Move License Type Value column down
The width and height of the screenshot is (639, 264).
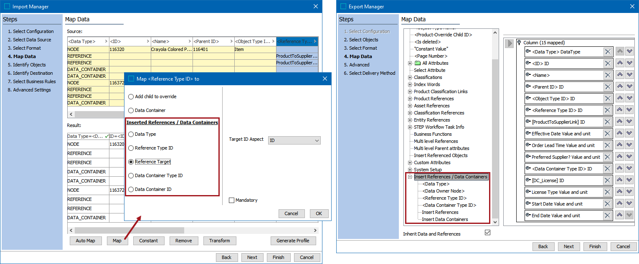pyautogui.click(x=629, y=192)
